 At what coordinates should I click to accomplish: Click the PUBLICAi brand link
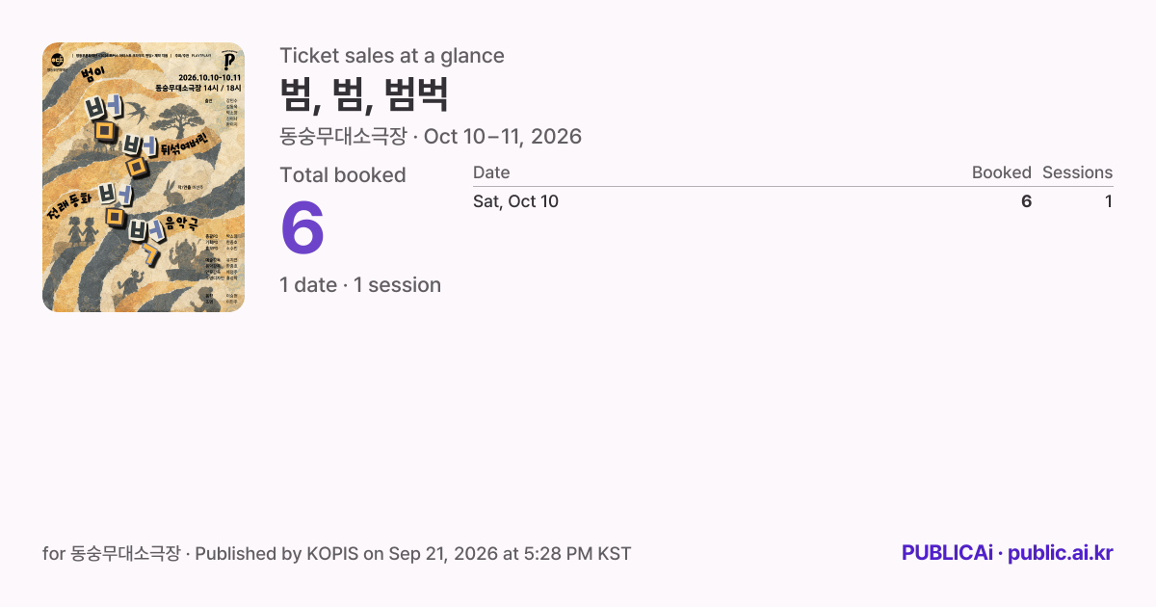(947, 553)
